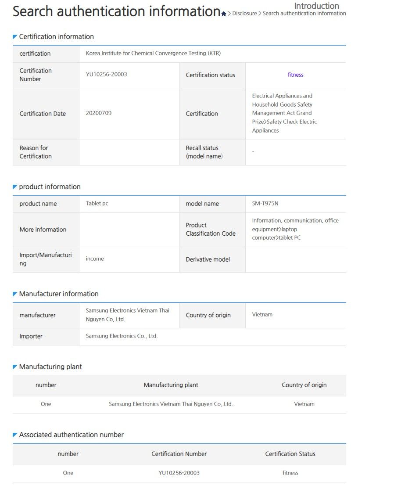Screen dimensions: 394x489
Task: Open the Disclosure breadcrumb link
Action: tap(244, 14)
